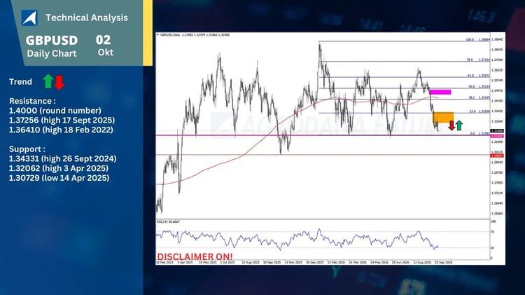The image size is (525, 295).
Task: Click '1.4000 (round number)' resistance line
Action: pos(55,111)
